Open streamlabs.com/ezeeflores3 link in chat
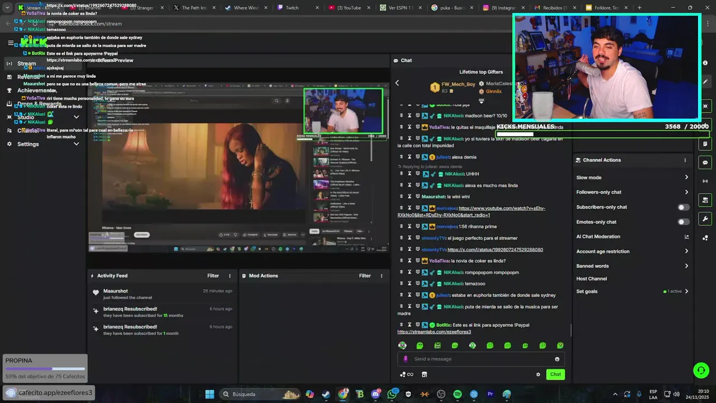 [x=434, y=332]
